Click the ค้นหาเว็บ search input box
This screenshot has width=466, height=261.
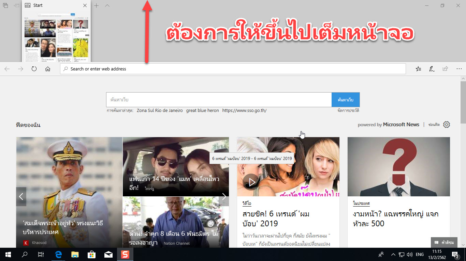click(219, 100)
